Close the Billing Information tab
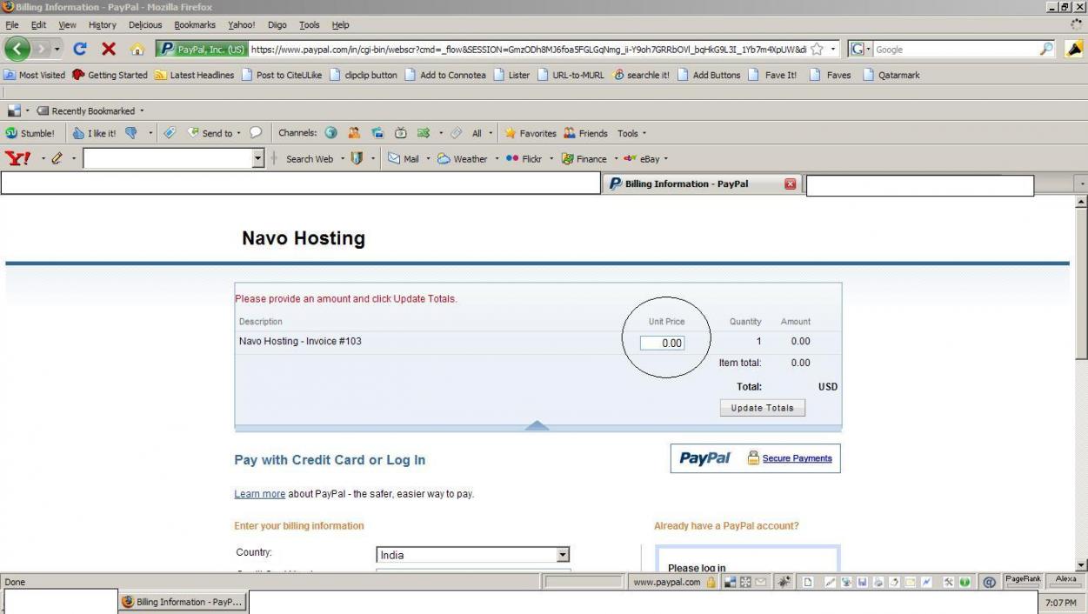The width and height of the screenshot is (1088, 614). pos(790,184)
